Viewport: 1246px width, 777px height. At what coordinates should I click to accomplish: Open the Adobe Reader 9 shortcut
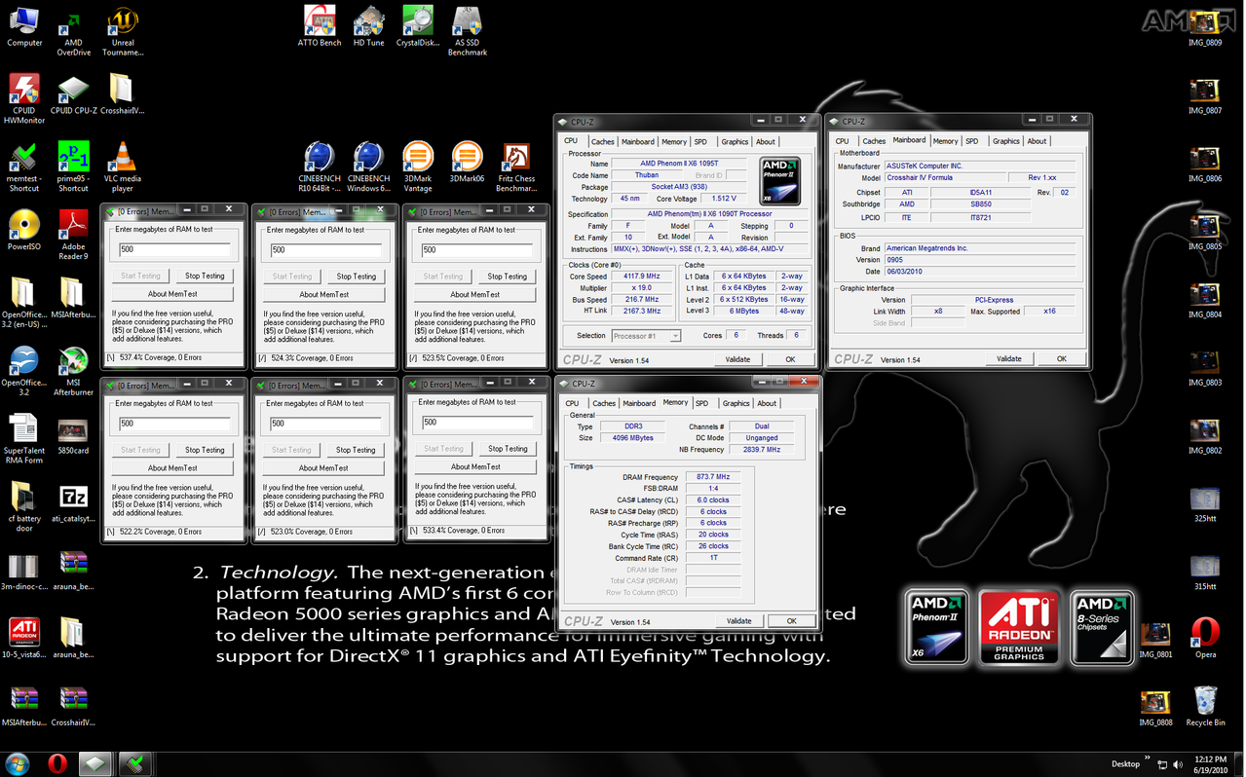click(73, 236)
